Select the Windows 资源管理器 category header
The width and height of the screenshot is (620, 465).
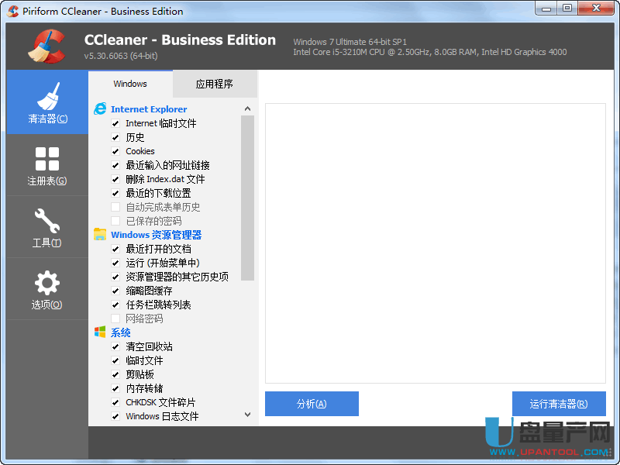[x=156, y=235]
